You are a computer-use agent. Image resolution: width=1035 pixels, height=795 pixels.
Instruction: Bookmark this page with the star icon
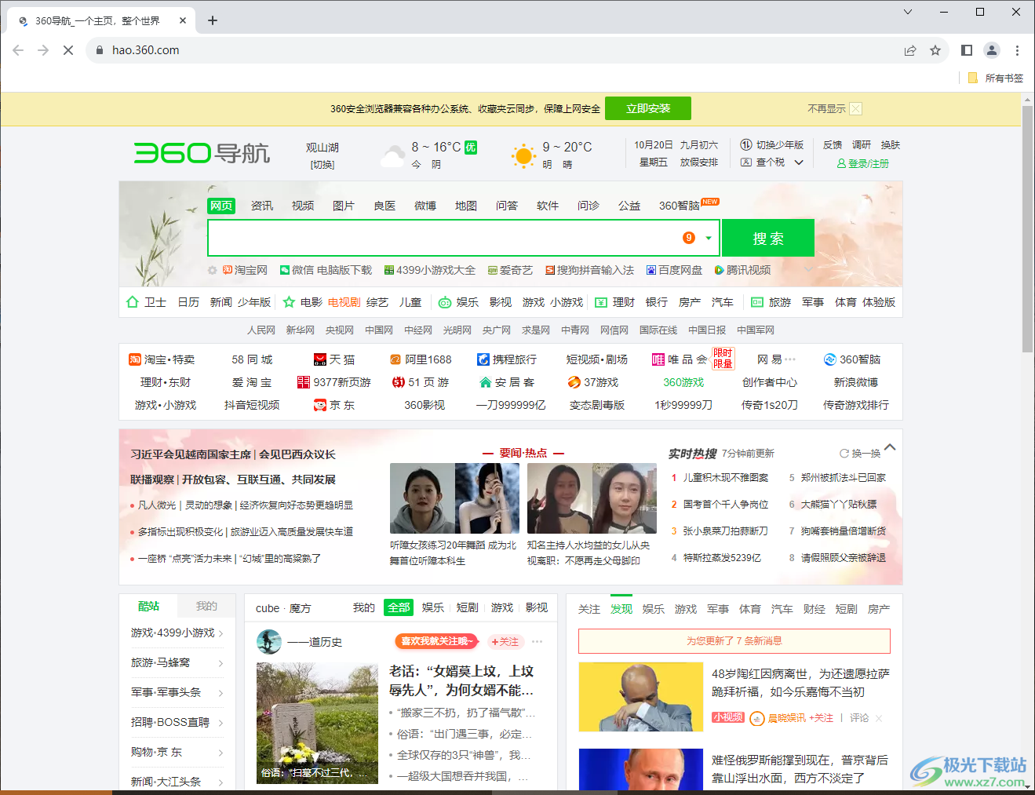point(935,50)
